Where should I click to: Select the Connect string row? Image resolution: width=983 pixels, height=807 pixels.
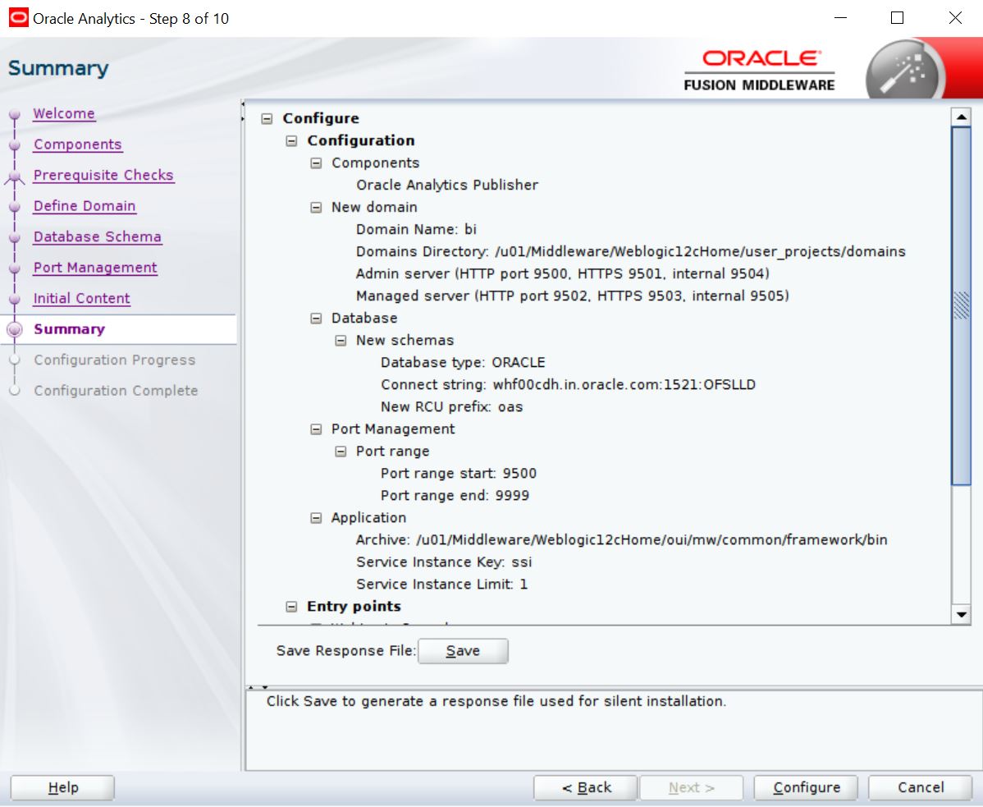568,385
